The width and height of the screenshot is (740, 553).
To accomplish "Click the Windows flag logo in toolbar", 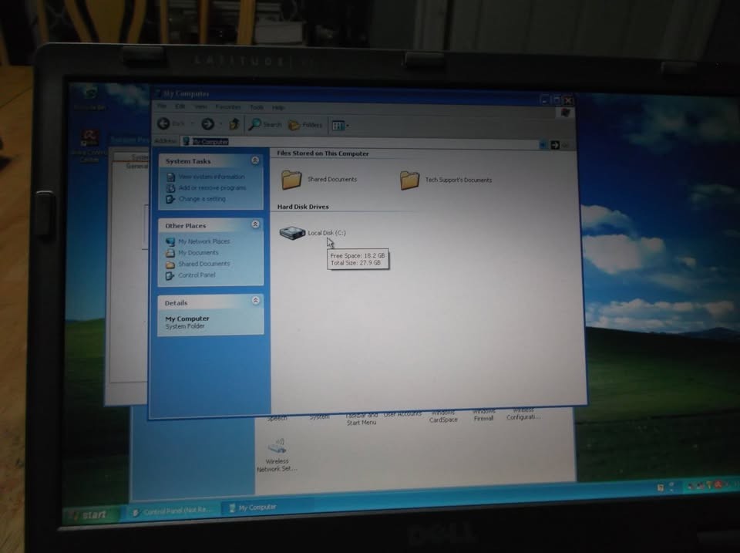I will click(x=565, y=113).
